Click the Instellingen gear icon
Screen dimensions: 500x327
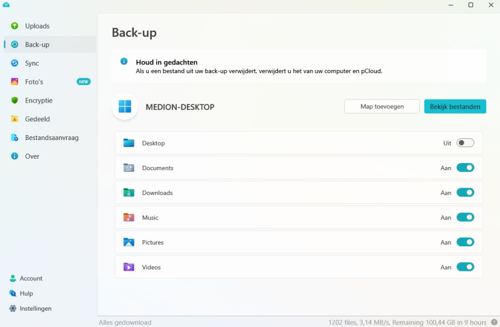click(x=12, y=308)
